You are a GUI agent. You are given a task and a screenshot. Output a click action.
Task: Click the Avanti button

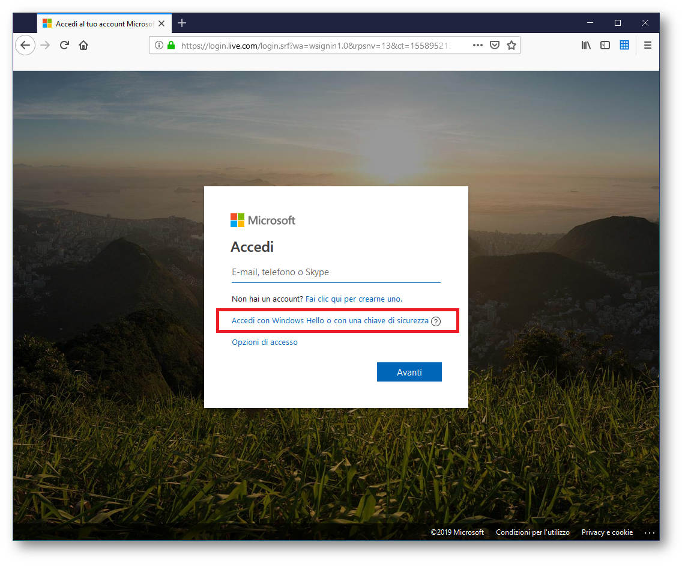point(409,372)
